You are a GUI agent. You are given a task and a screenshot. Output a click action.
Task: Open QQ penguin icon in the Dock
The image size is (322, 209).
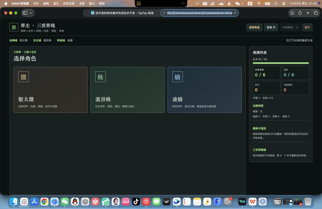click(x=75, y=202)
